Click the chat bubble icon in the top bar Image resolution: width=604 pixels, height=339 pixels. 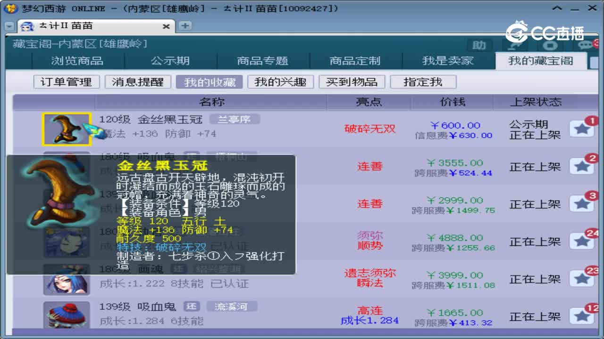[x=584, y=46]
